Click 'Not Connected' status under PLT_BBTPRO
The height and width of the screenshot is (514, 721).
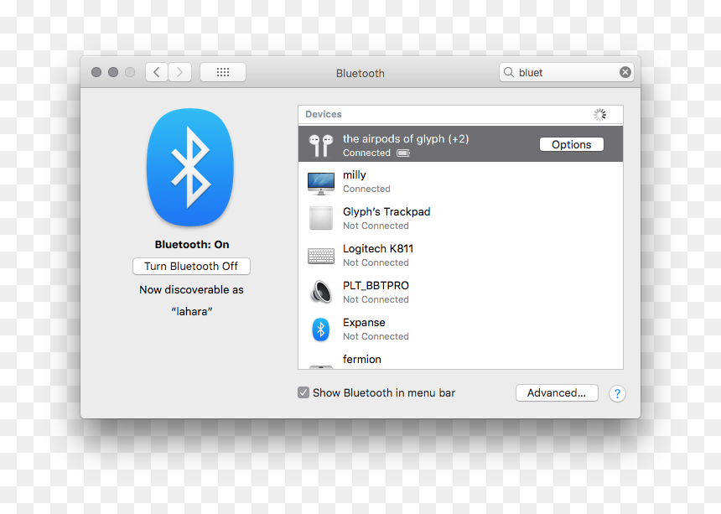376,299
